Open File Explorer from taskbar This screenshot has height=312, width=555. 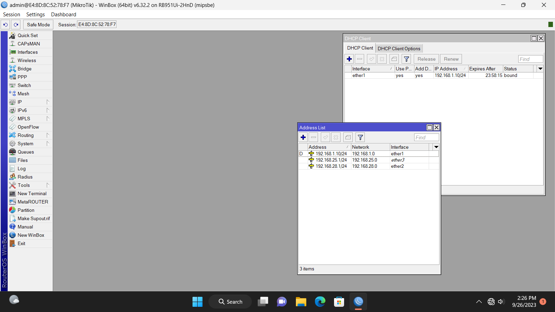pos(301,302)
